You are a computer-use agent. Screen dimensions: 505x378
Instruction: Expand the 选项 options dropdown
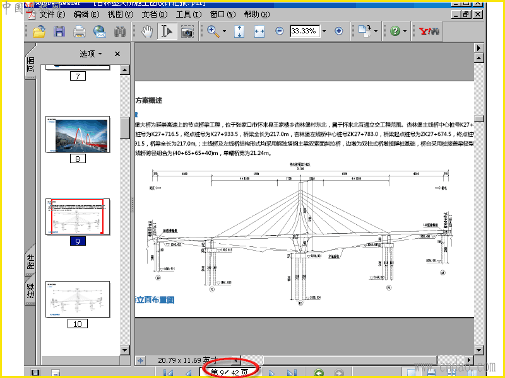coord(91,54)
